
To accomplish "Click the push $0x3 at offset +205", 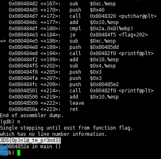I will point(86,72).
